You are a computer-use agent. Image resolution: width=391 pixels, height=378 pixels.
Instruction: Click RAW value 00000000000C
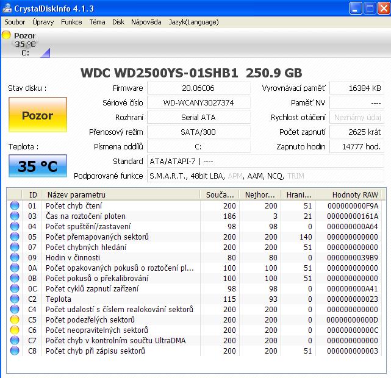(353, 330)
